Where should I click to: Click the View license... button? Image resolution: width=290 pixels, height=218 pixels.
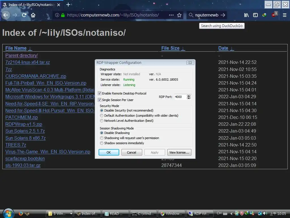179,152
